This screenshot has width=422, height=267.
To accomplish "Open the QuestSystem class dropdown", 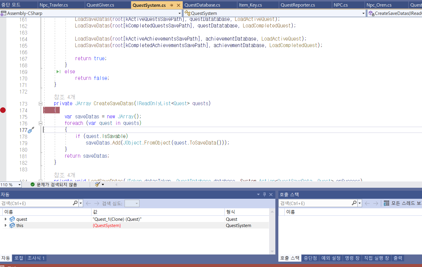I will [363, 13].
